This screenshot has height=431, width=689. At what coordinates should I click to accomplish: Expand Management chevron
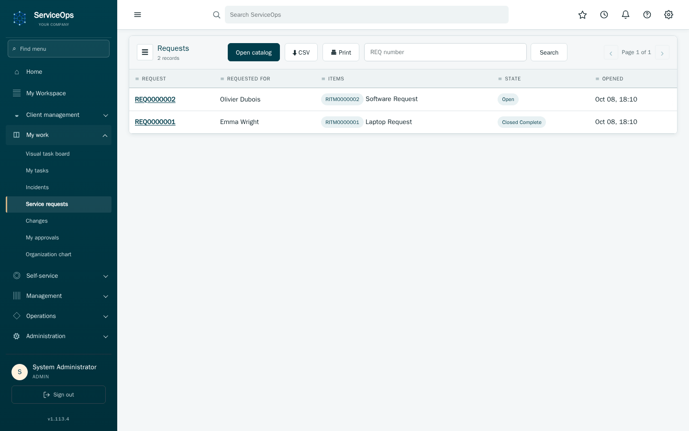(106, 296)
